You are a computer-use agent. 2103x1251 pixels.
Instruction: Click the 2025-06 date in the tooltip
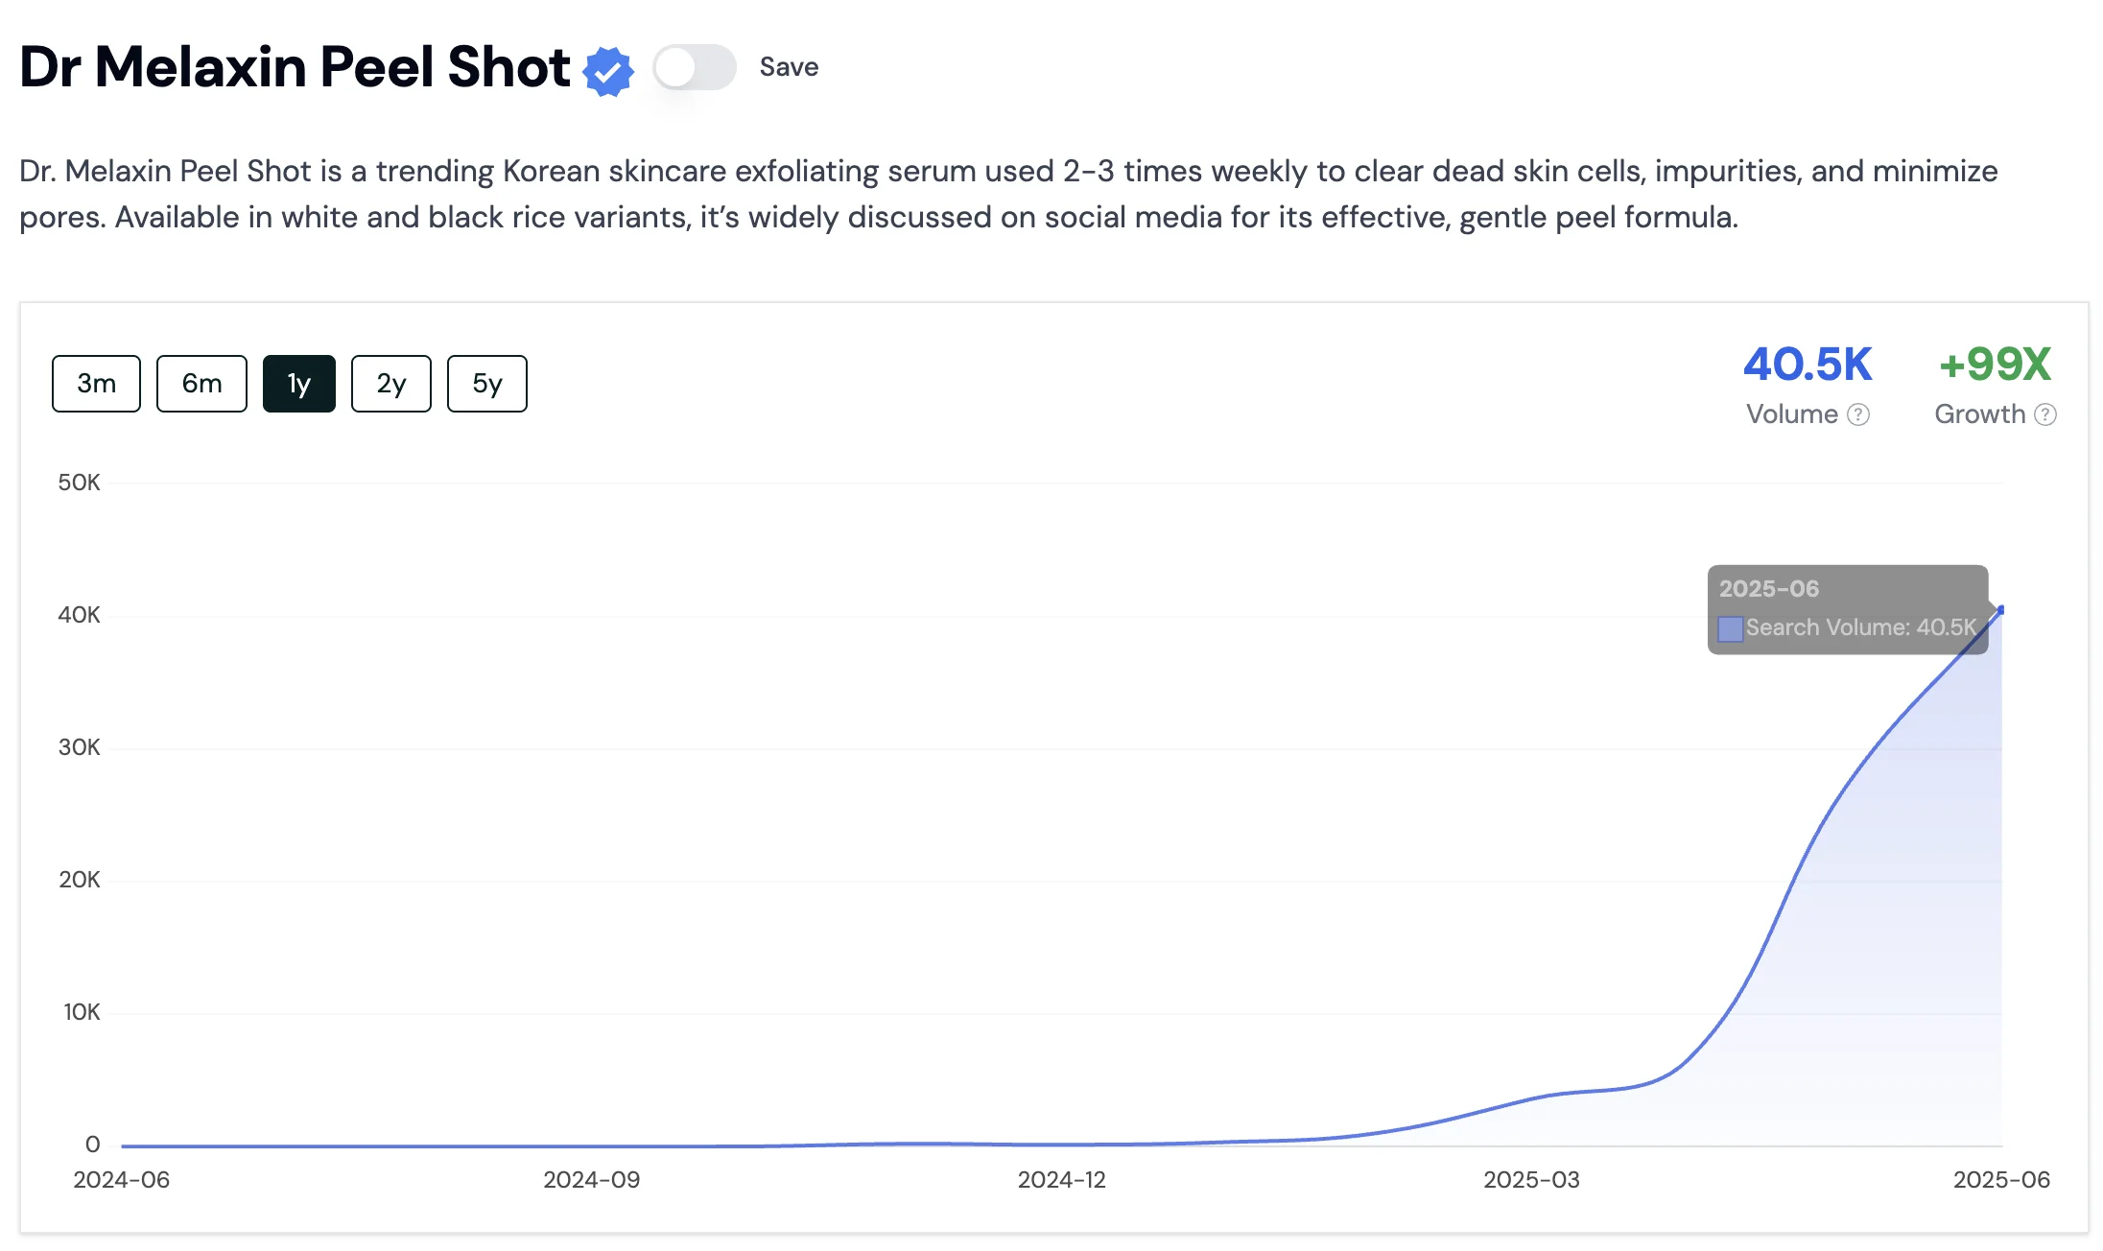[x=1768, y=589]
